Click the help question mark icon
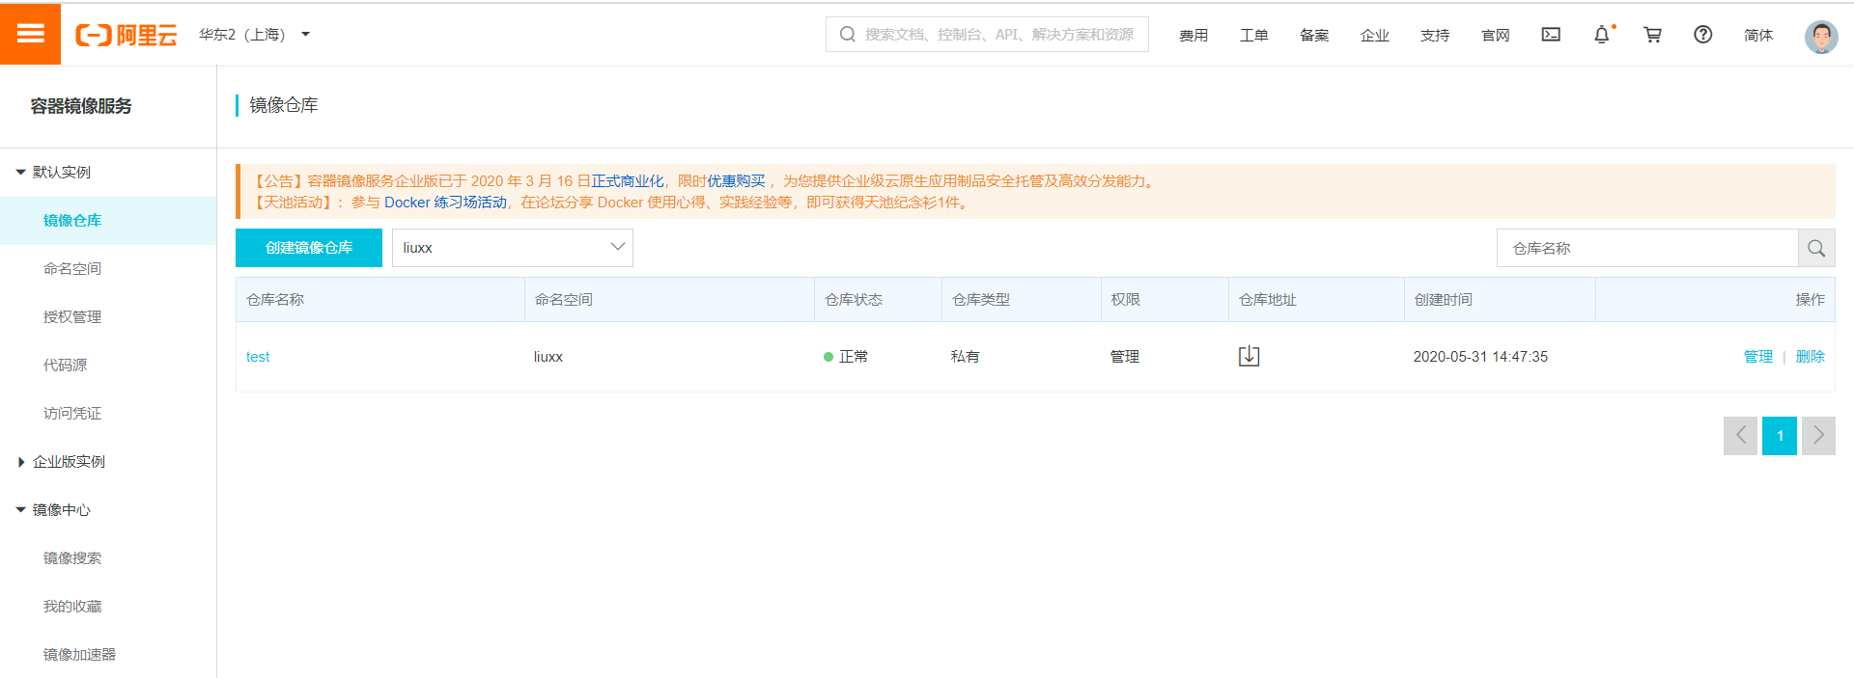Screen dimensions: 1854x678 (x=1702, y=35)
